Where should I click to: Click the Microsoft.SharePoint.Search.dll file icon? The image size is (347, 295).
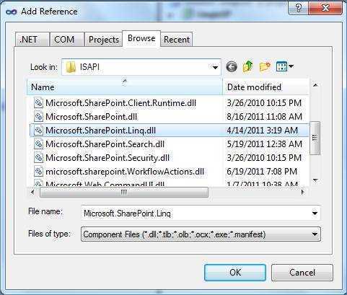tap(38, 144)
